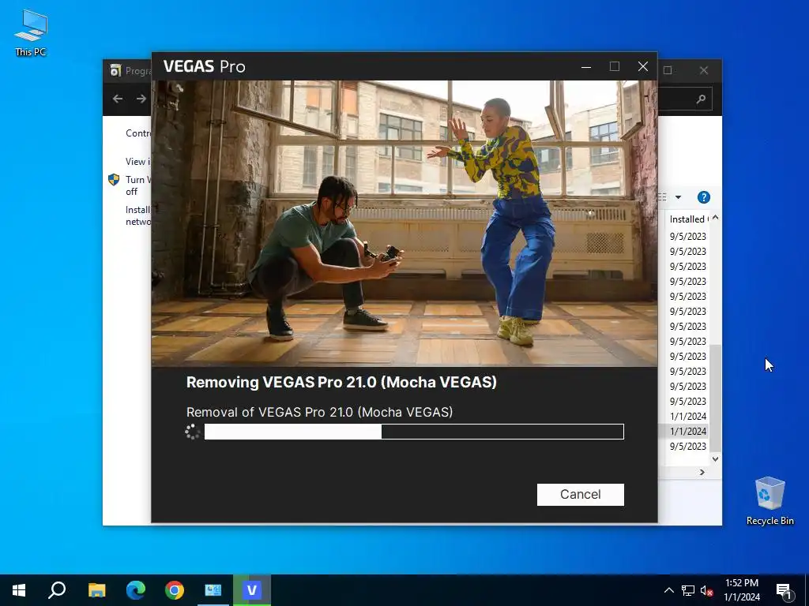The height and width of the screenshot is (606, 809).
Task: Maximize the Programs window behind
Action: (x=668, y=70)
